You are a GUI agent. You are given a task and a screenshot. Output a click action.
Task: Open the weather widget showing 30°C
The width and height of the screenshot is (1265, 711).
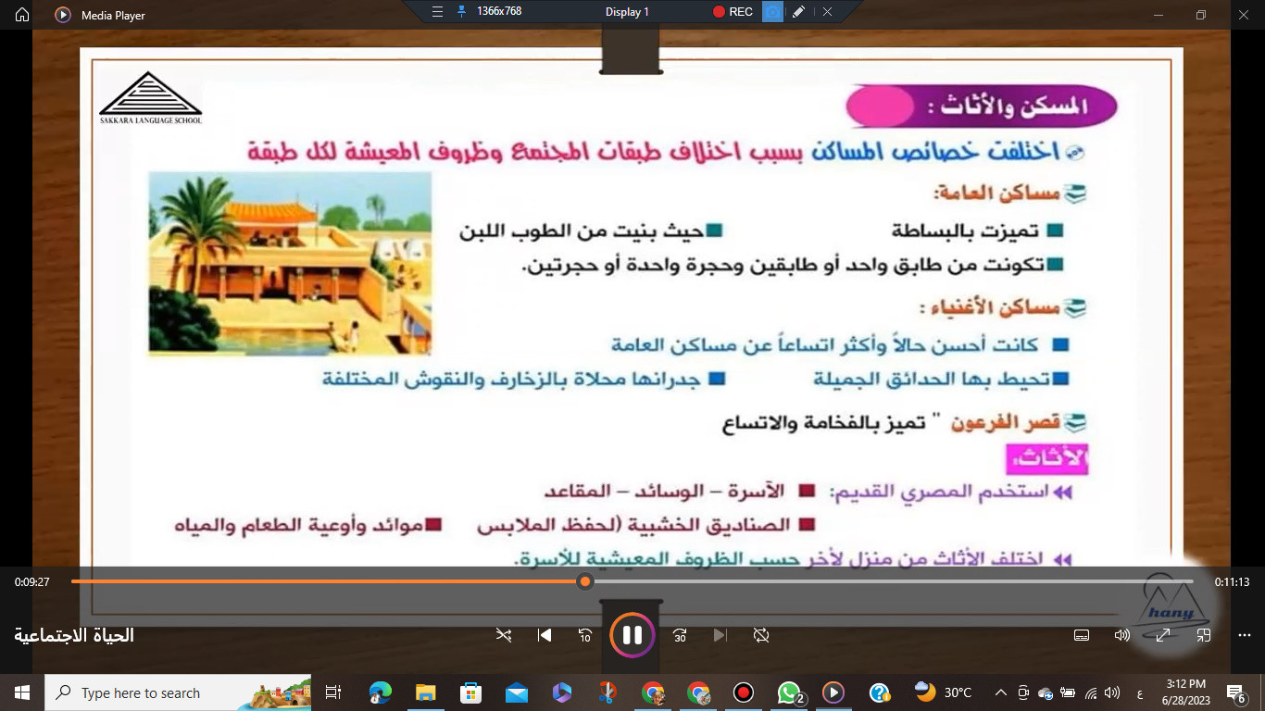[x=943, y=692]
